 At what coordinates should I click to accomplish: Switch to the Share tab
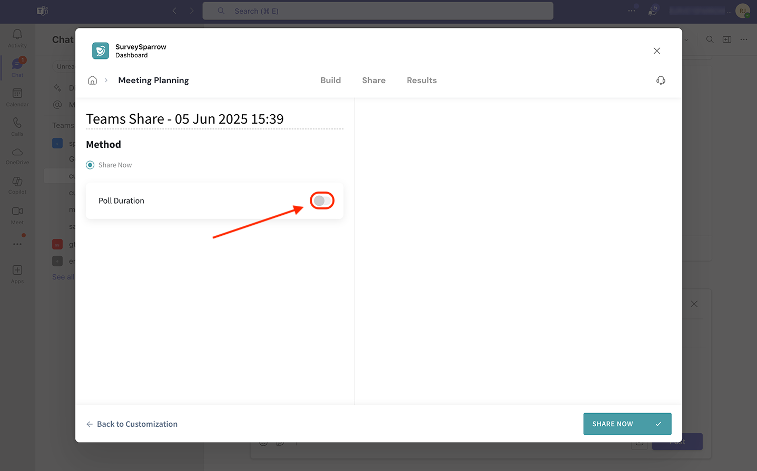coord(373,81)
